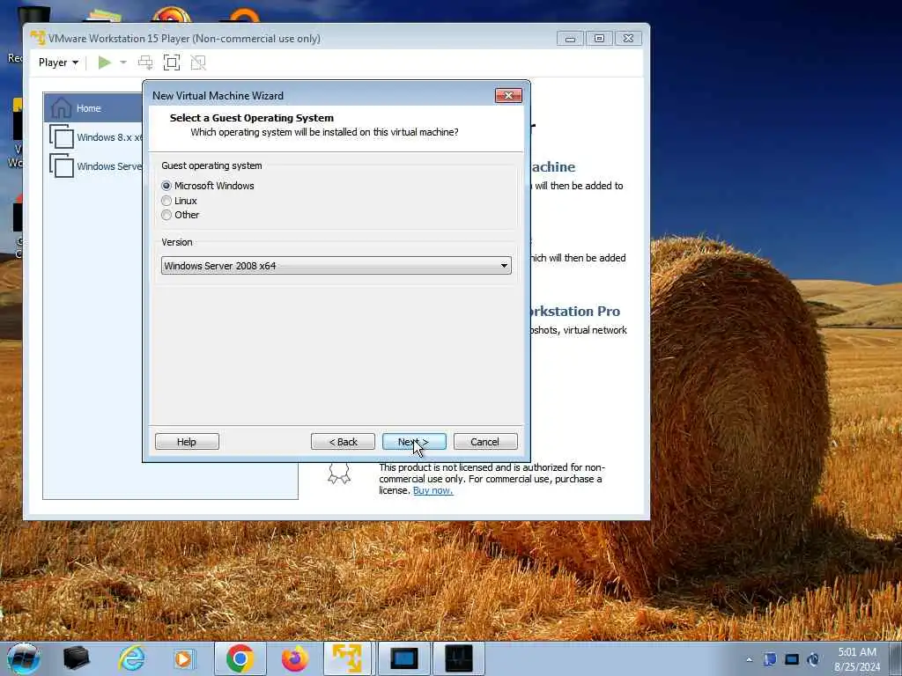Click the volume icon in system tray
Screen dimensions: 902x676
(x=813, y=659)
